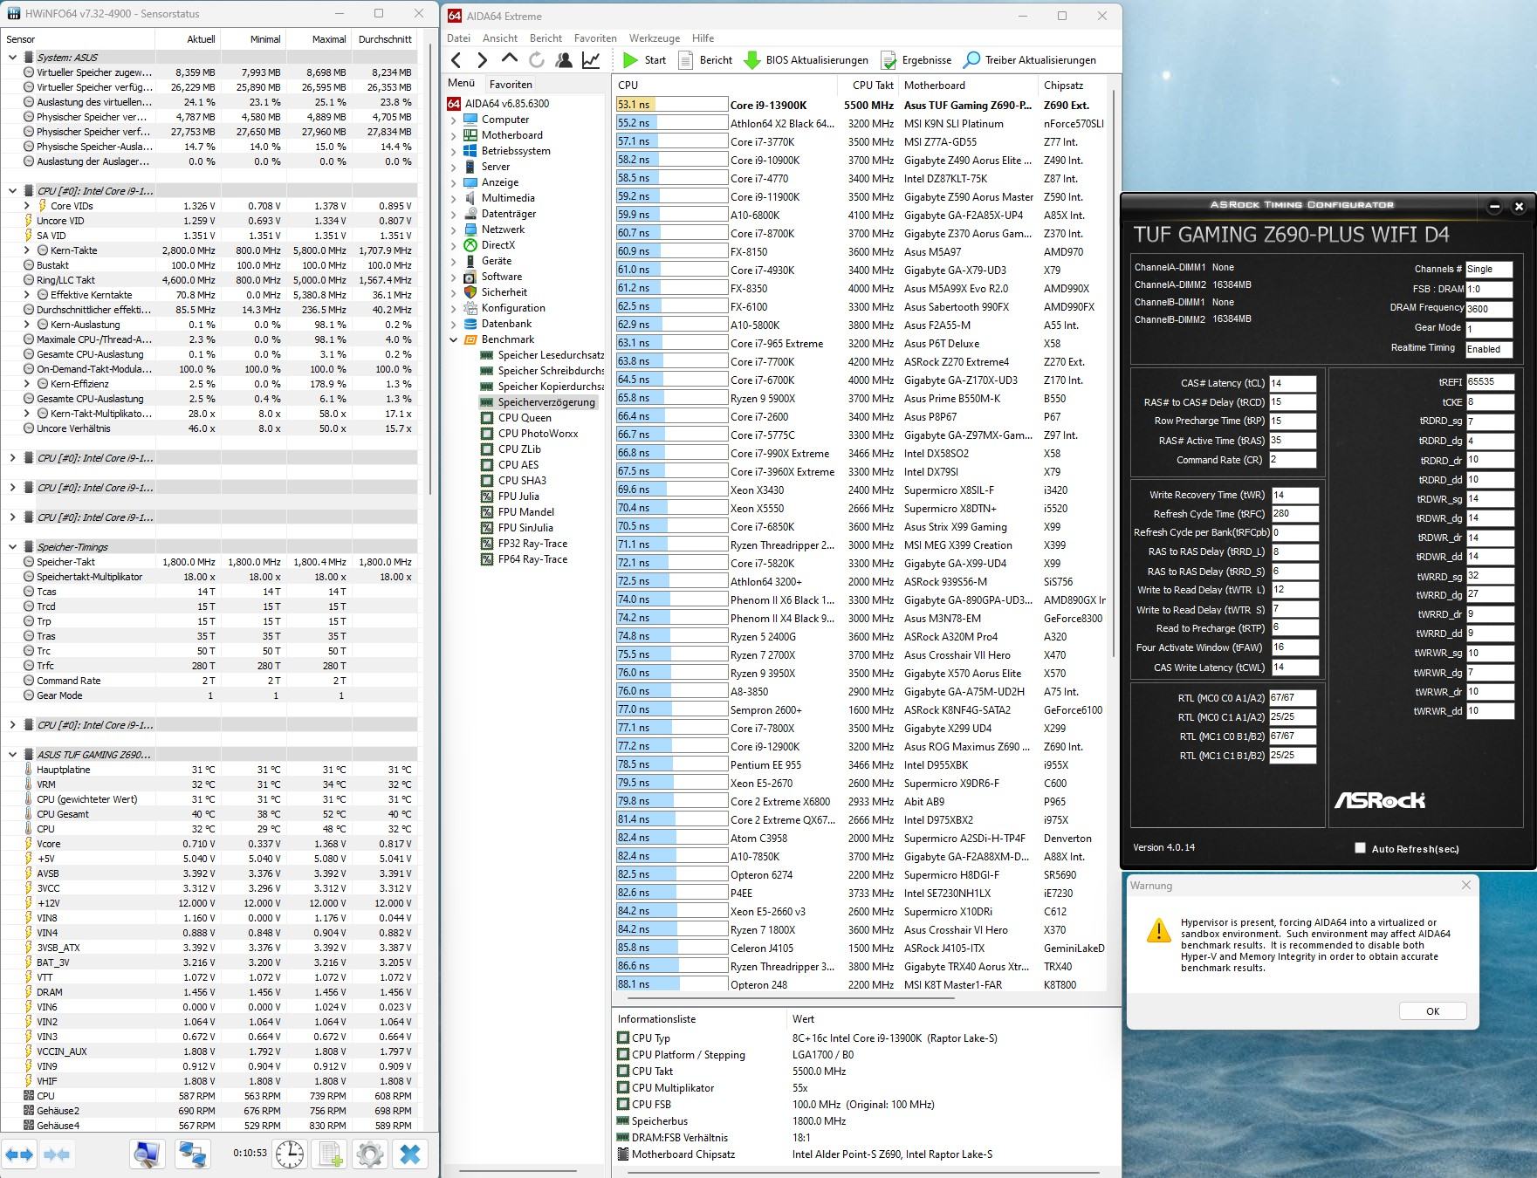This screenshot has width=1537, height=1178.
Task: Click the HWiNFO remote monitor icon
Action: pyautogui.click(x=148, y=1154)
